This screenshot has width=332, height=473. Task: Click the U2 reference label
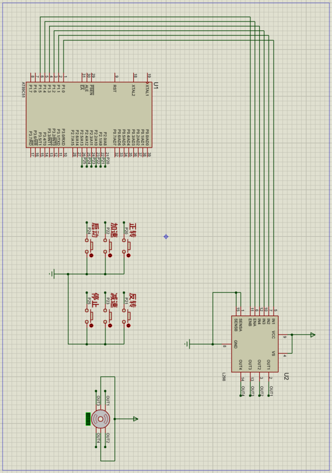click(286, 376)
